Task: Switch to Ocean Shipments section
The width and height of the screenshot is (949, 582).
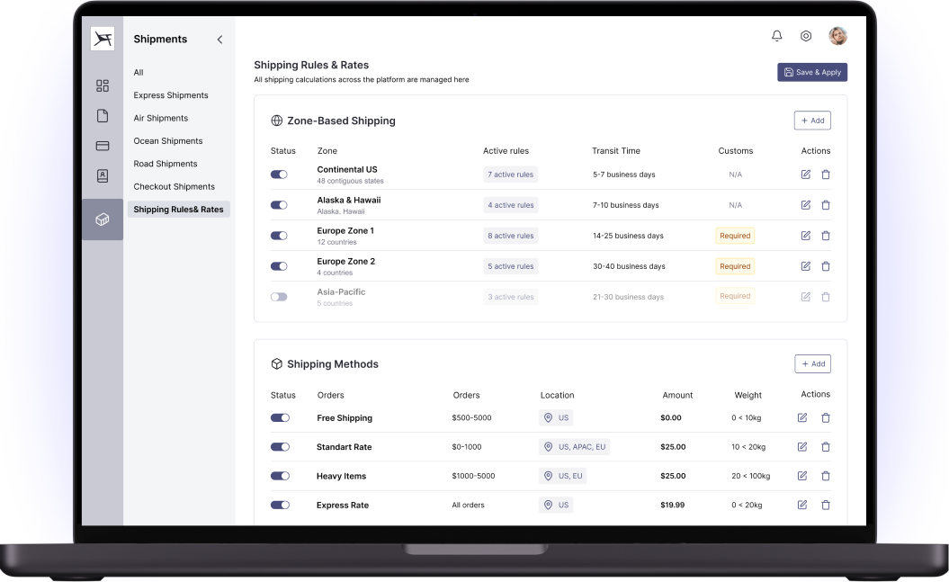Action: coord(166,140)
